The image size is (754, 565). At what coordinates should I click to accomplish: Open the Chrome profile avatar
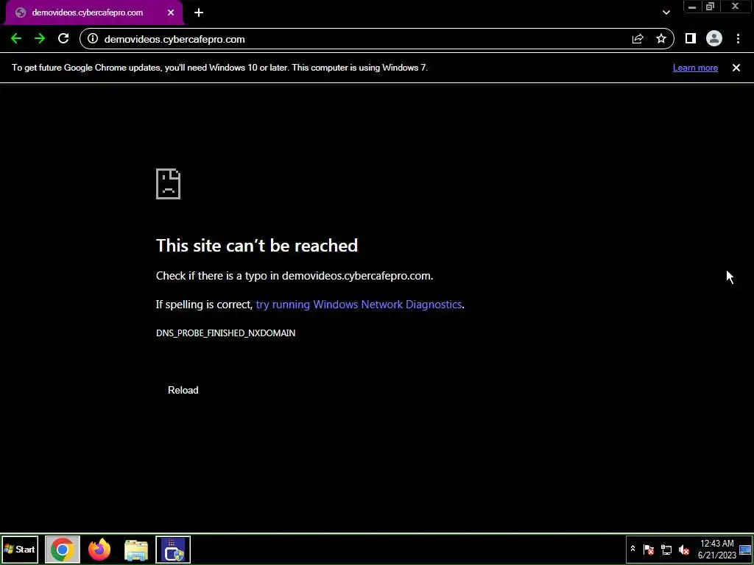714,39
